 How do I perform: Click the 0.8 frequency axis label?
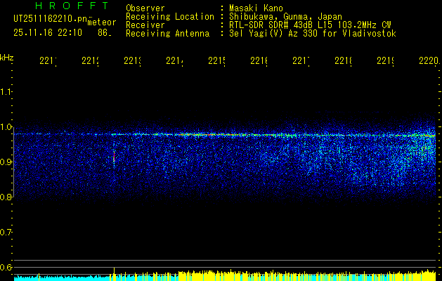click(x=6, y=197)
